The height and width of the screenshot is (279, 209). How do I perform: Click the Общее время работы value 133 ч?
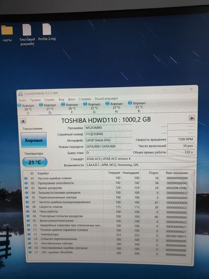(181, 152)
